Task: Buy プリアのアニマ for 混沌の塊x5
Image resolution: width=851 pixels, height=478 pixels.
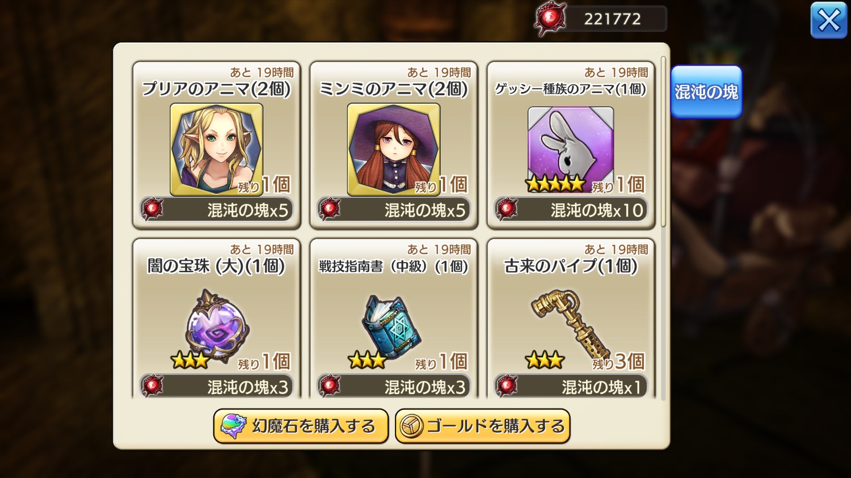Action: 217,210
